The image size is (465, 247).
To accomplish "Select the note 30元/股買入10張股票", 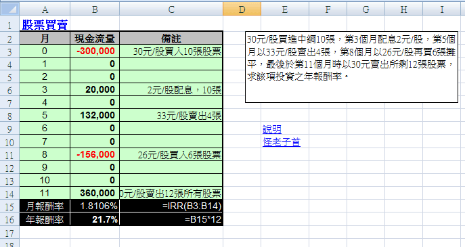I will point(171,51).
